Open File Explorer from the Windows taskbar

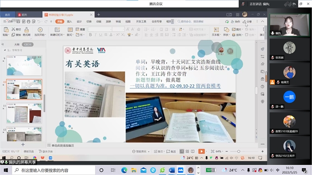point(134,170)
